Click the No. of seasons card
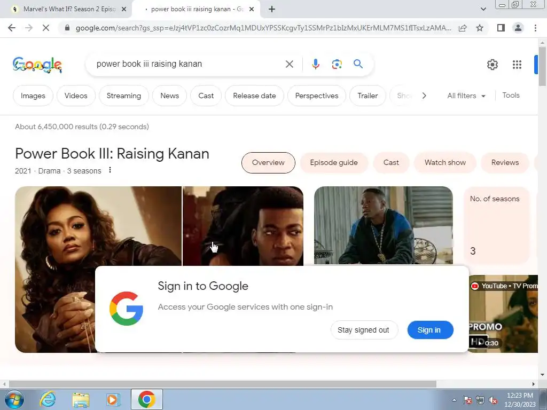Viewport: 547px width, 410px height. (x=496, y=225)
